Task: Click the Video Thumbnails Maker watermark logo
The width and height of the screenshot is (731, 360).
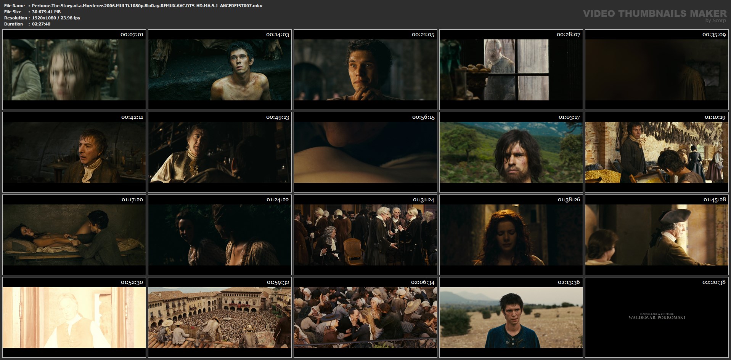Action: [655, 14]
